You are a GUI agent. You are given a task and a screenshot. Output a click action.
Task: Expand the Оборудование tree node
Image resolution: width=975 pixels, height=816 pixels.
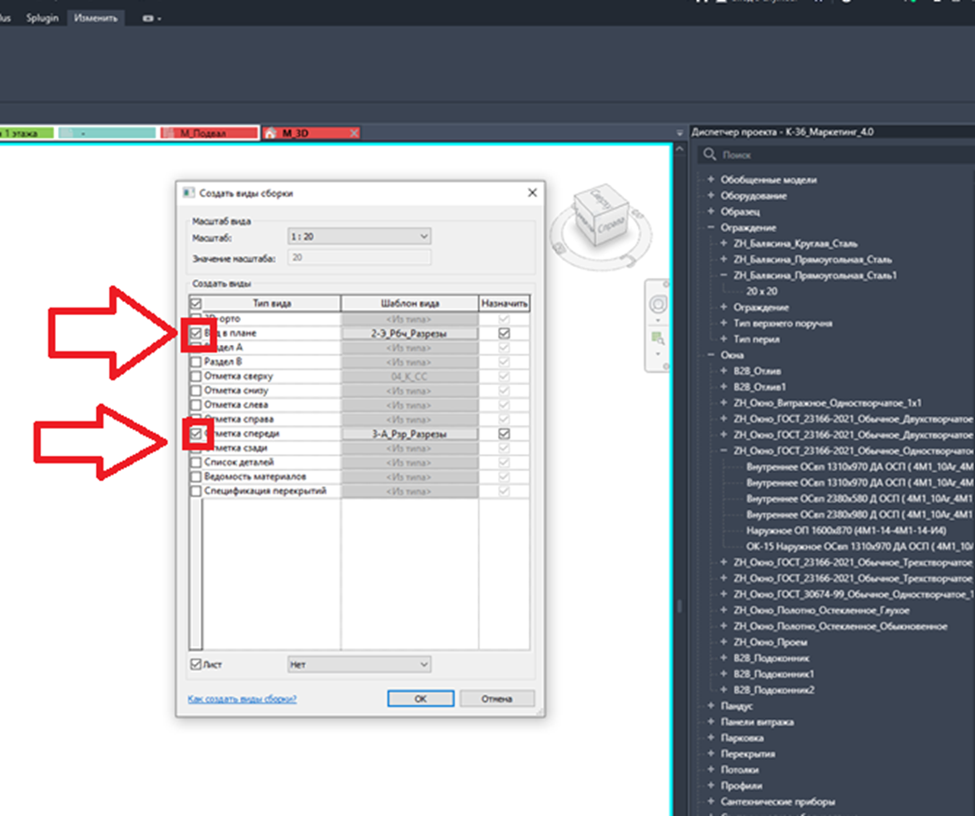pyautogui.click(x=711, y=195)
